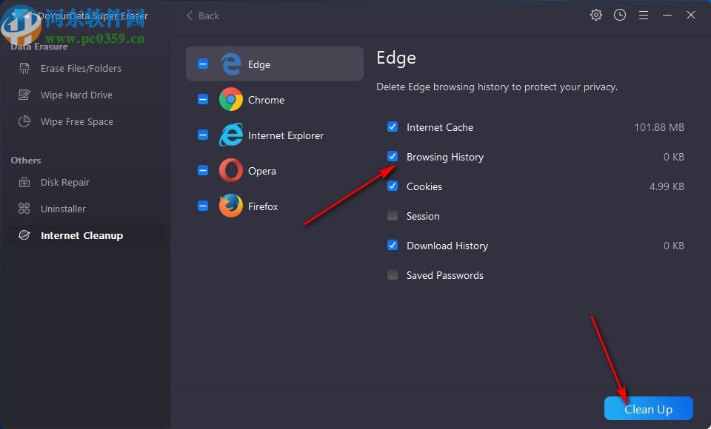Click the Back button
The width and height of the screenshot is (711, 429).
pyautogui.click(x=201, y=15)
